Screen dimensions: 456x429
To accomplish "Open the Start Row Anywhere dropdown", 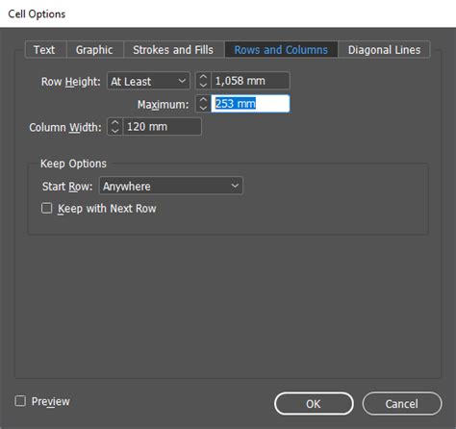I will point(171,186).
